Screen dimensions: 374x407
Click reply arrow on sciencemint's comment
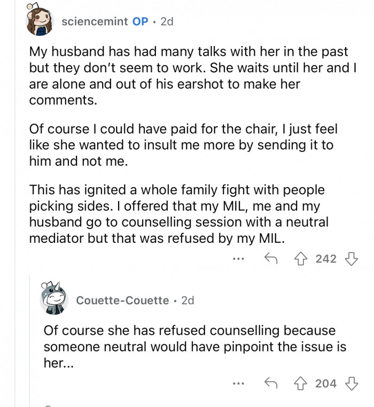[x=271, y=259]
